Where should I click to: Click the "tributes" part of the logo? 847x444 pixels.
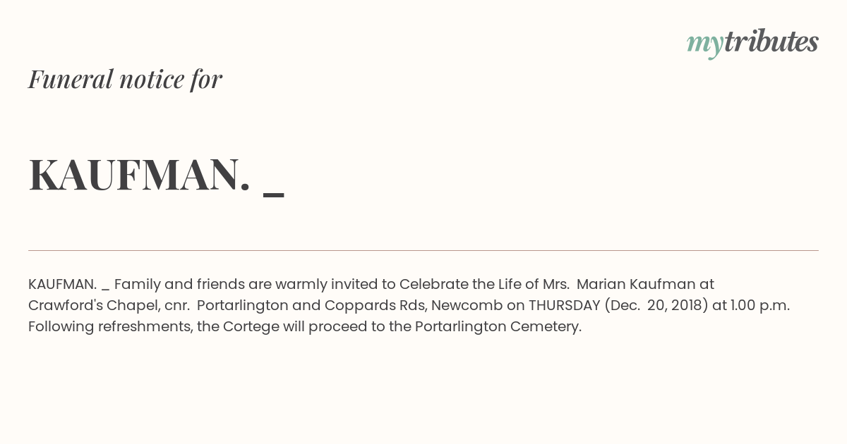coord(771,42)
